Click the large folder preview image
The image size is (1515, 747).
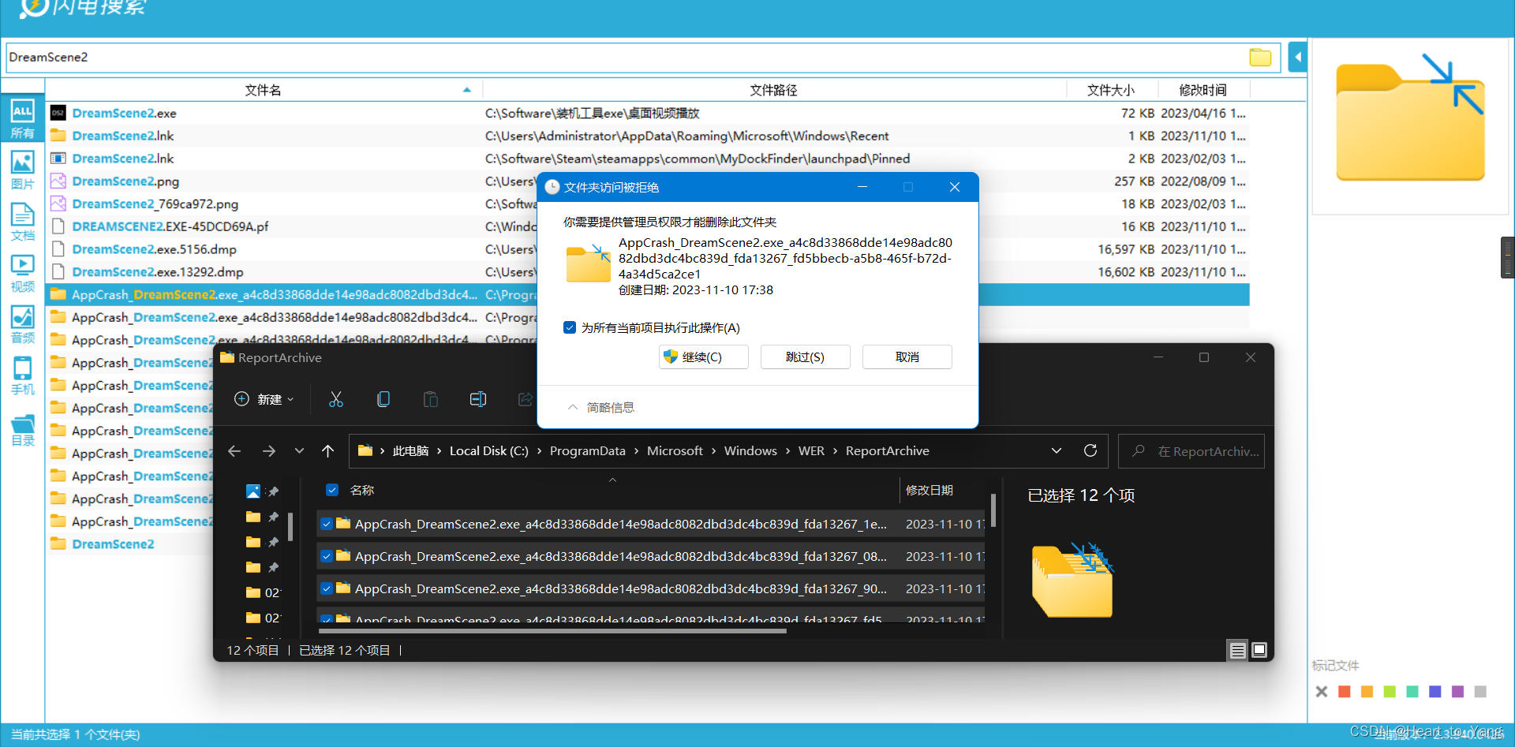point(1411,118)
